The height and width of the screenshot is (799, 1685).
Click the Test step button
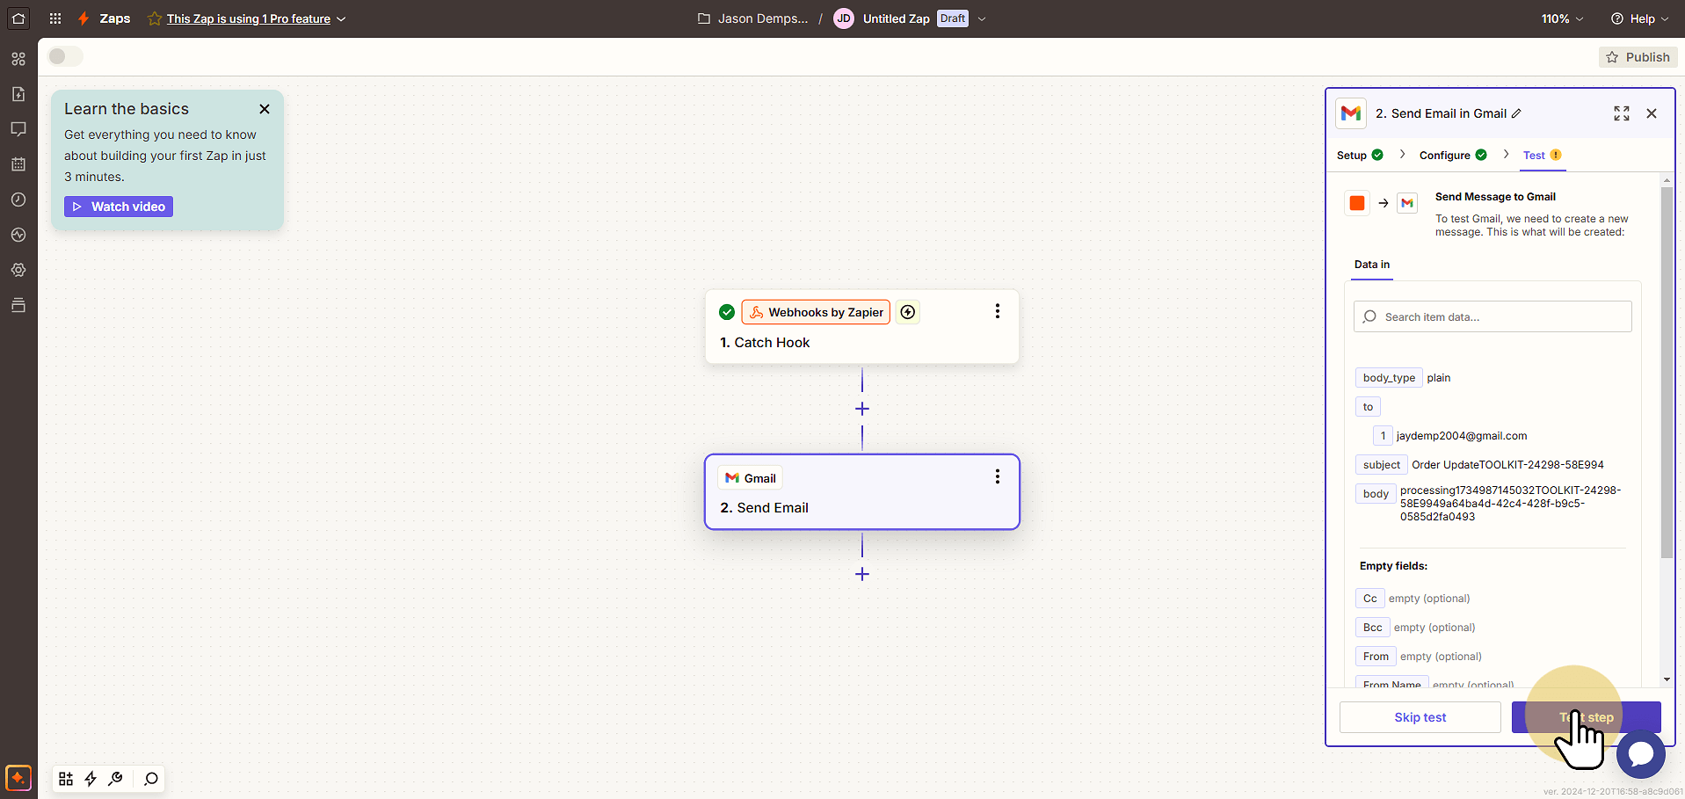click(1587, 717)
